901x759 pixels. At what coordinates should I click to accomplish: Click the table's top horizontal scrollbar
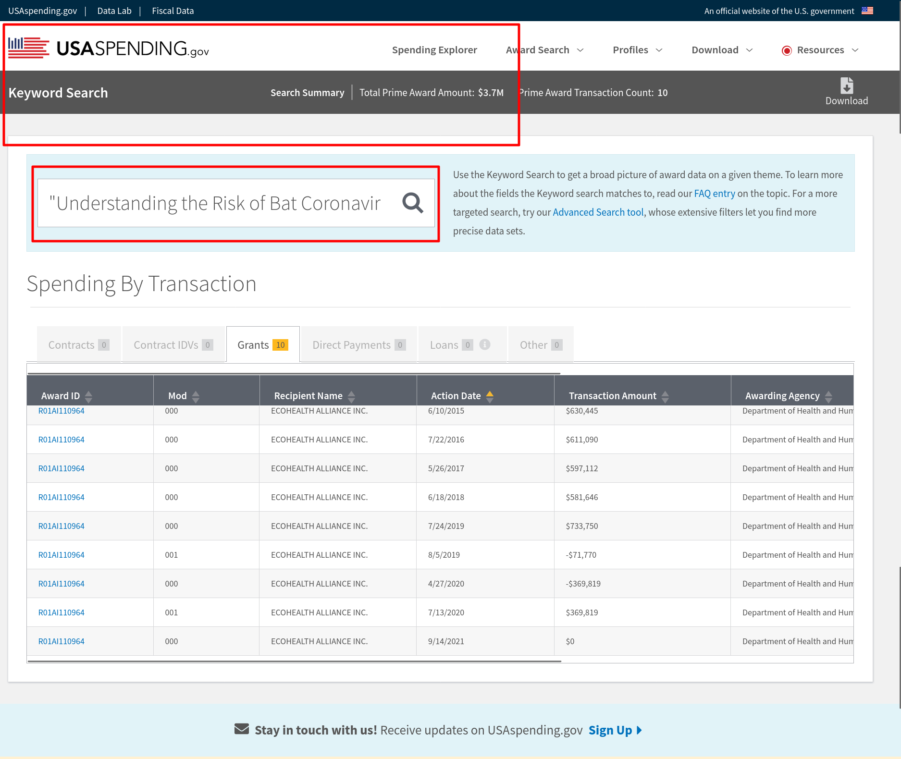coord(294,373)
